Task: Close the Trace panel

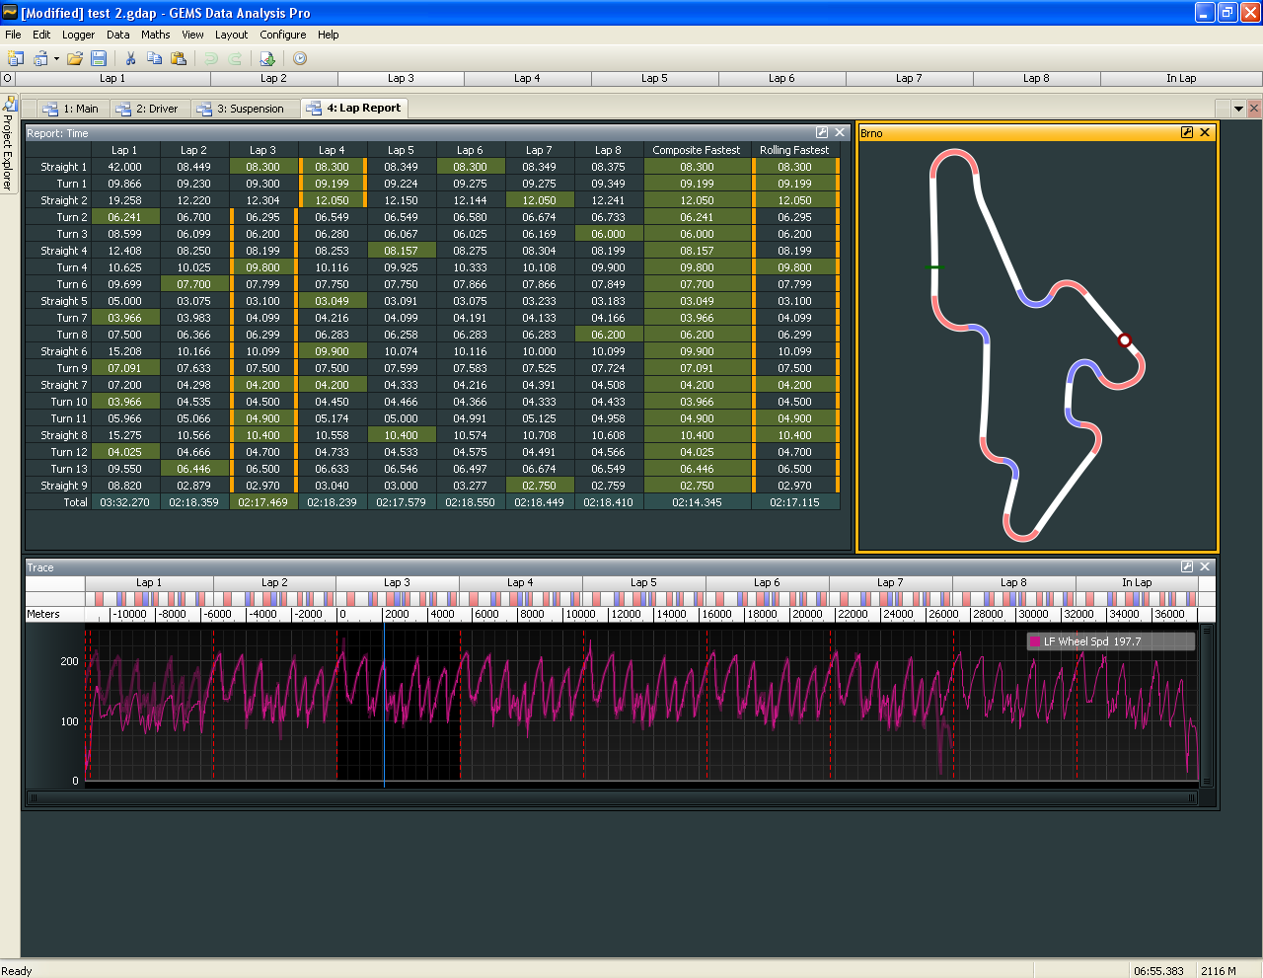Action: pyautogui.click(x=1205, y=566)
